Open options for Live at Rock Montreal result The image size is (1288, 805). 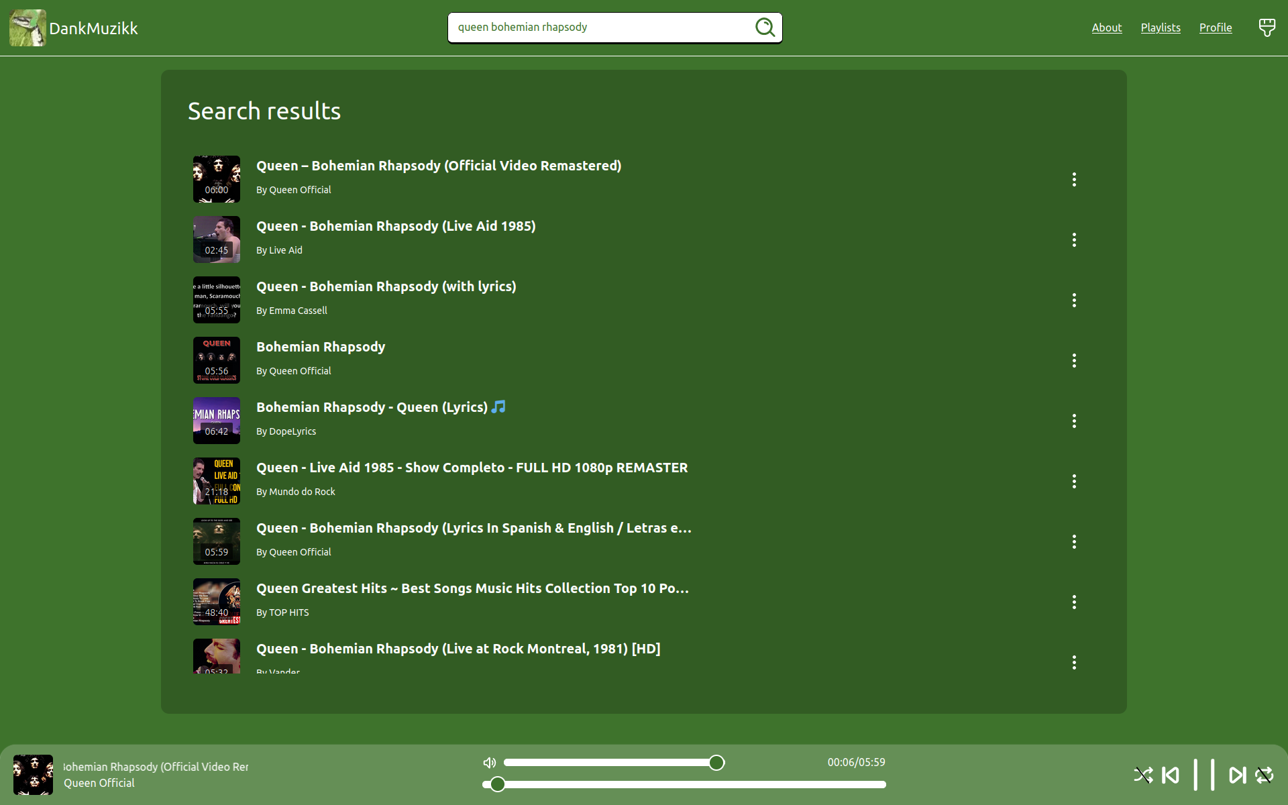pos(1074,662)
